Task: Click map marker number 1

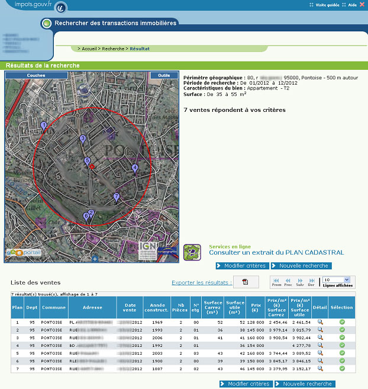Action: [44, 126]
